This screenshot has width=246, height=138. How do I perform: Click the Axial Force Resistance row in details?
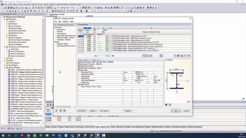point(120,80)
